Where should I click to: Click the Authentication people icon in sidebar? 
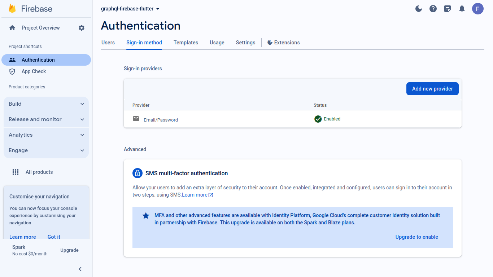click(12, 60)
